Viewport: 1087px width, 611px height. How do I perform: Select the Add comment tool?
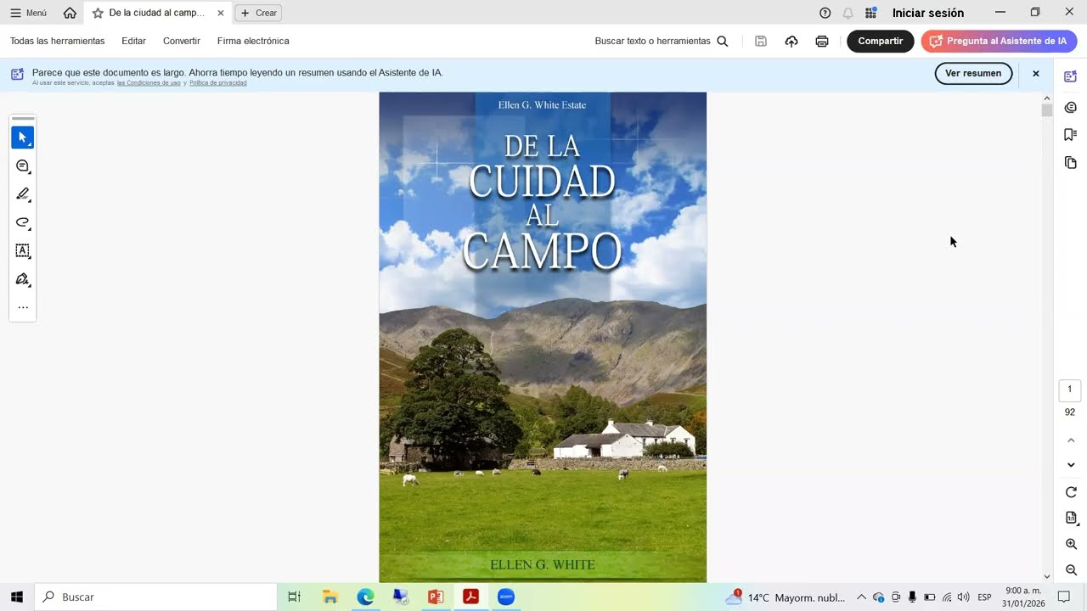23,166
